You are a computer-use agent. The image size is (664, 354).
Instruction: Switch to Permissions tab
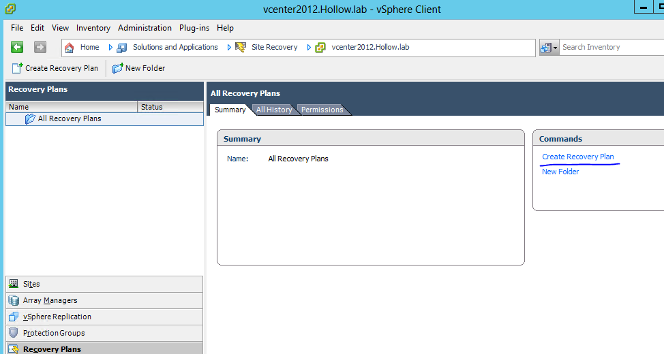pyautogui.click(x=322, y=110)
